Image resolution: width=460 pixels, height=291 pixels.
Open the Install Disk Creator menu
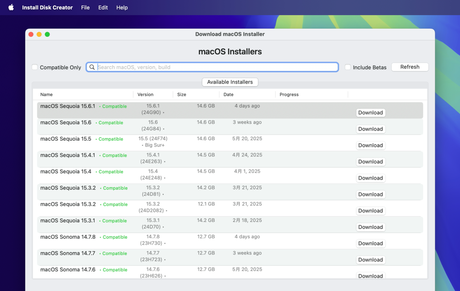pyautogui.click(x=47, y=7)
